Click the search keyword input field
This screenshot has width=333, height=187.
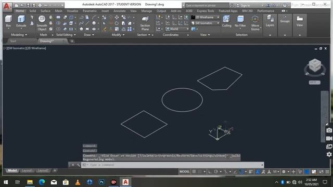(207, 5)
